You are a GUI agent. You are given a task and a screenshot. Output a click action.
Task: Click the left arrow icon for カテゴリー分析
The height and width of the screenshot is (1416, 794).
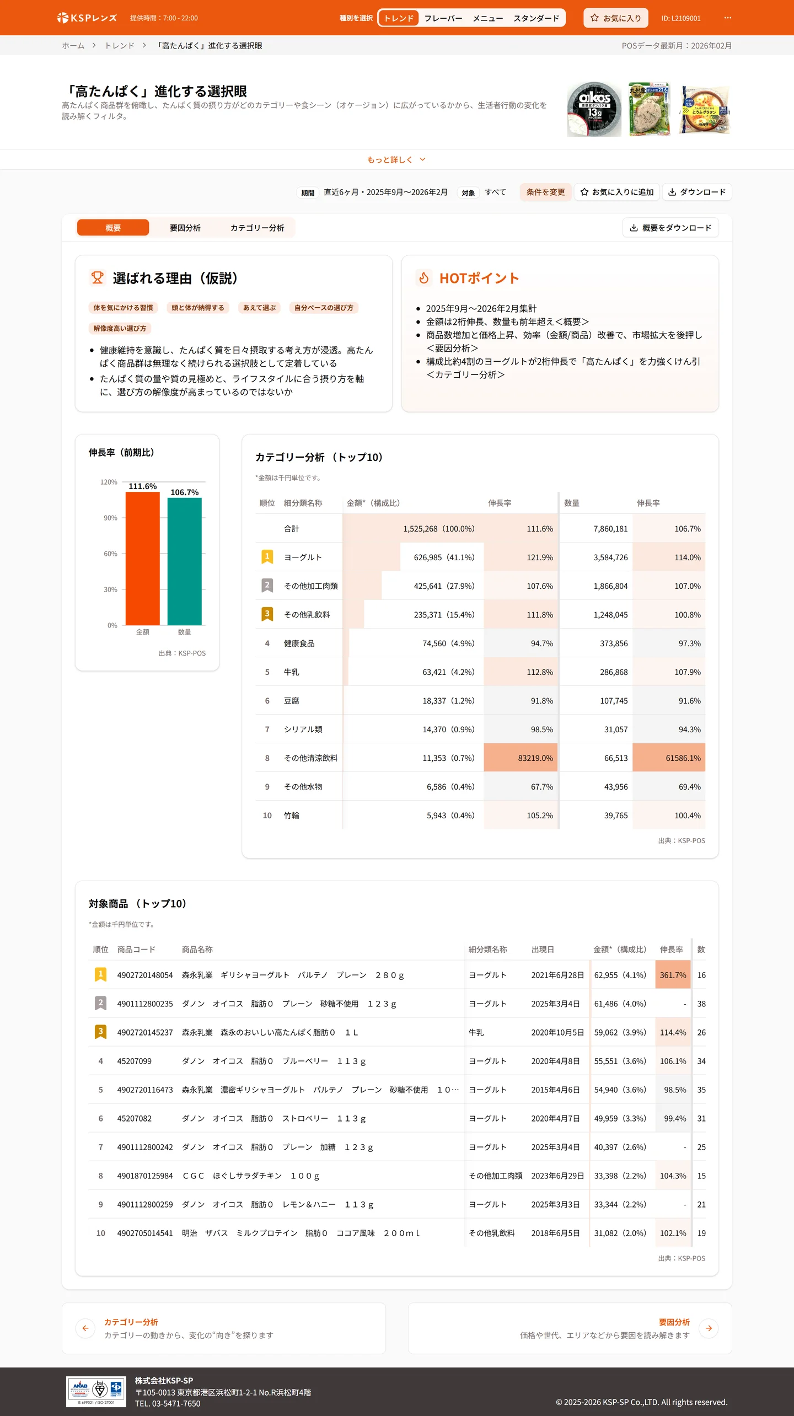(x=85, y=1328)
